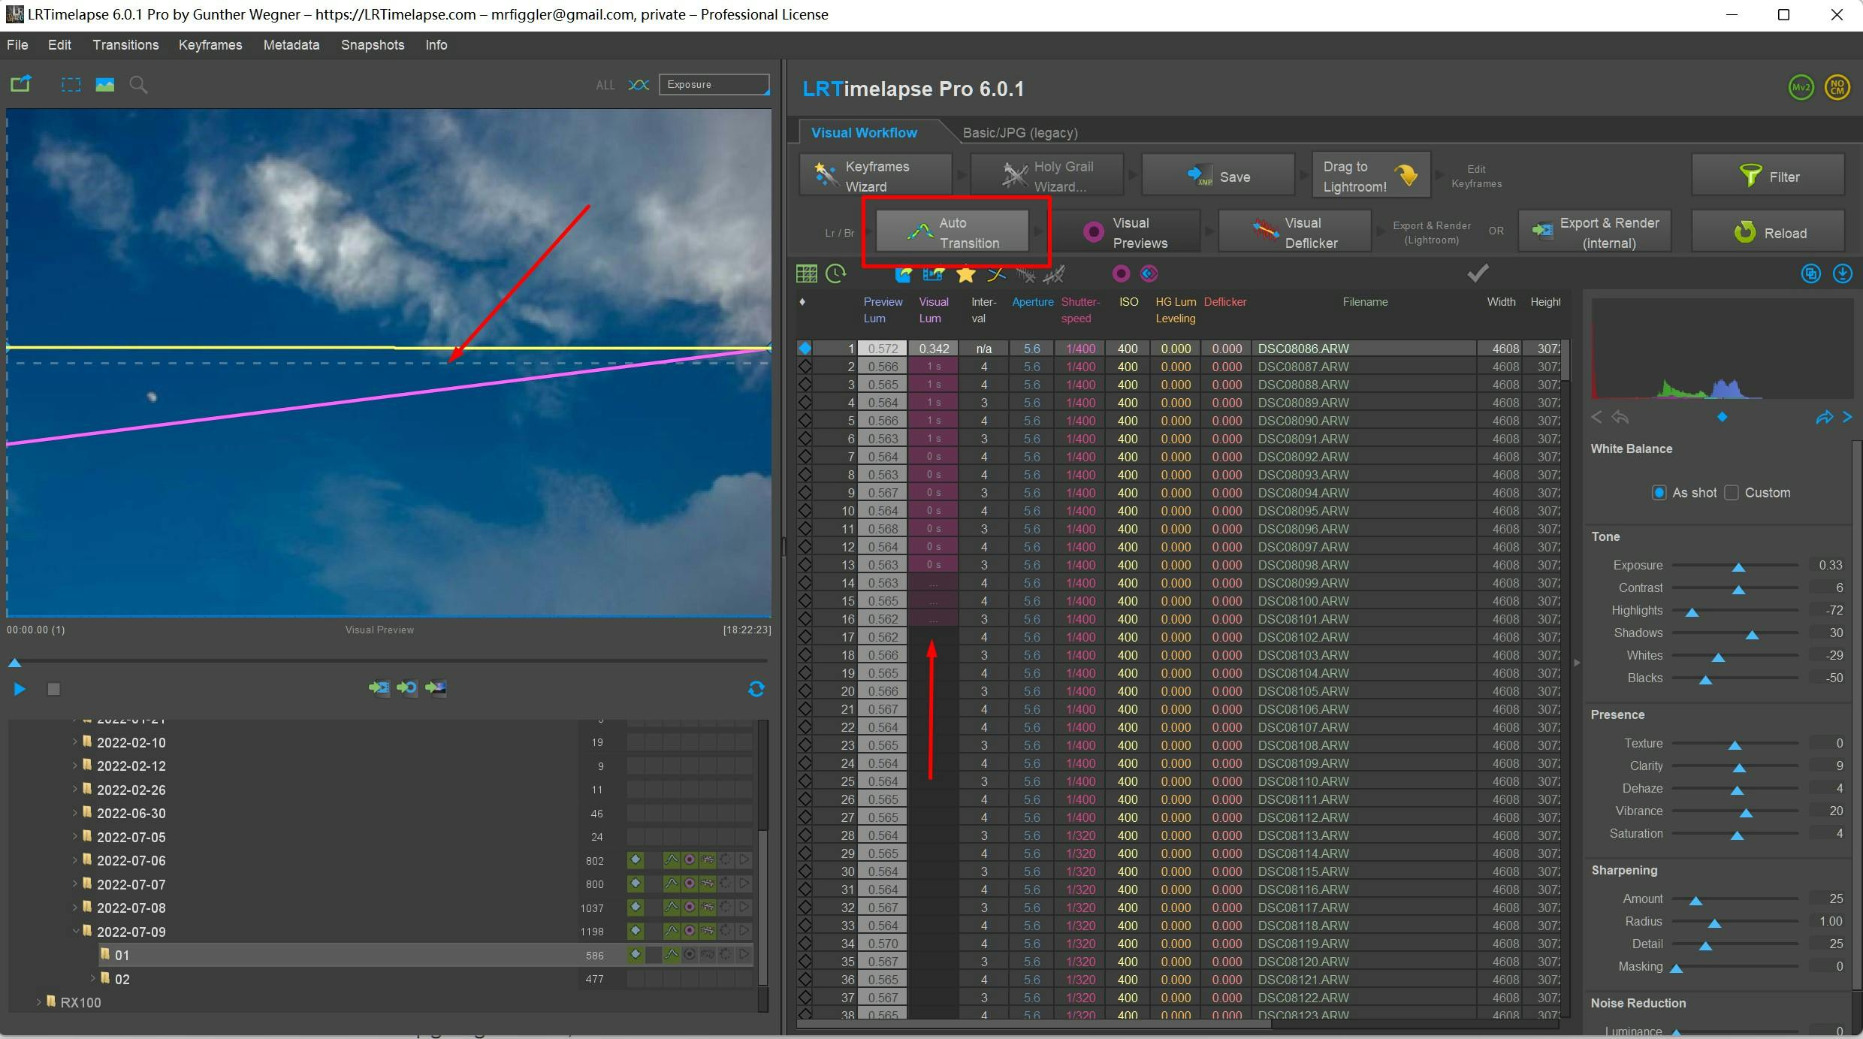The height and width of the screenshot is (1039, 1863).
Task: Click the green clock icon
Action: coord(835,273)
